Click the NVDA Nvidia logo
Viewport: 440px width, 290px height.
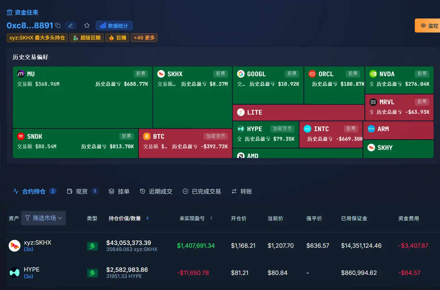point(373,74)
